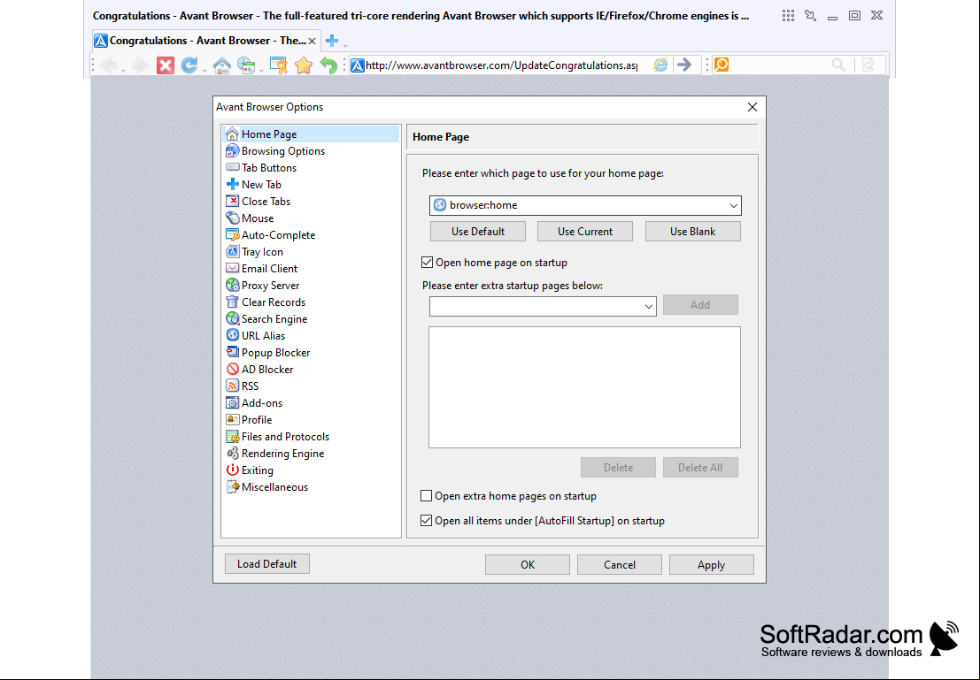Click the Forward navigation arrow
The height and width of the screenshot is (680, 980).
tap(140, 65)
